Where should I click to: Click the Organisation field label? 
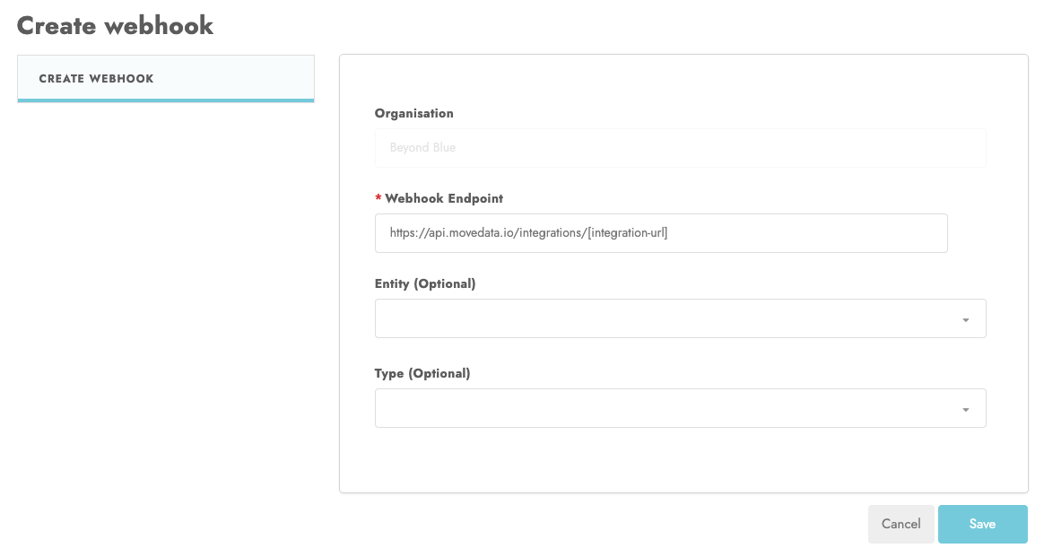(x=413, y=114)
